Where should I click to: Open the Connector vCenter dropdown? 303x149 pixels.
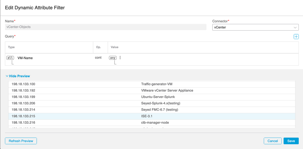pos(255,27)
